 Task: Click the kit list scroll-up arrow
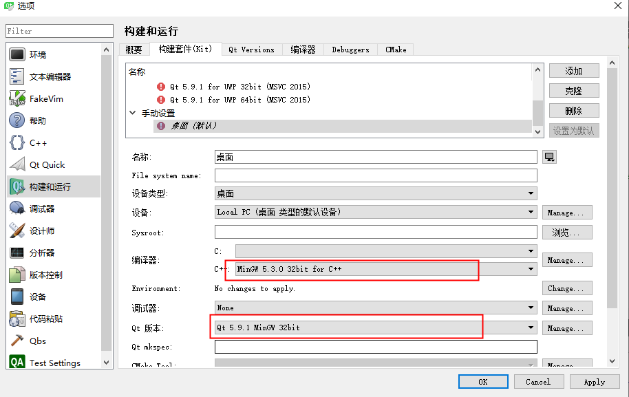tap(538, 69)
